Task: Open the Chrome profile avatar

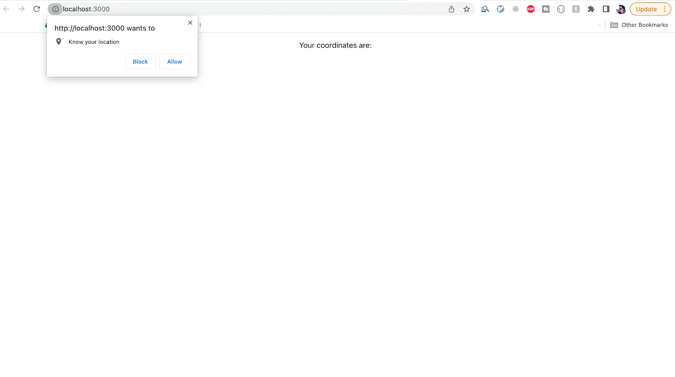Action: [x=621, y=9]
